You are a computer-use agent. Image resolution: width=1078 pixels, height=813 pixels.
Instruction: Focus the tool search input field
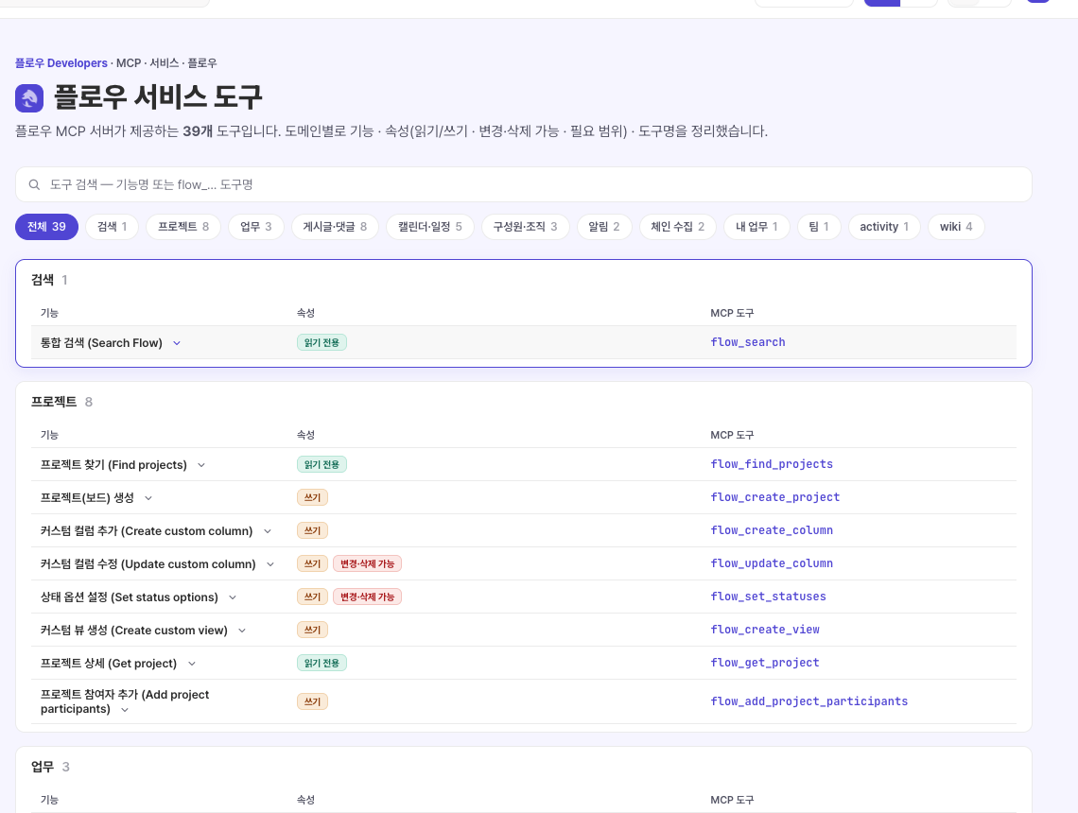point(523,185)
